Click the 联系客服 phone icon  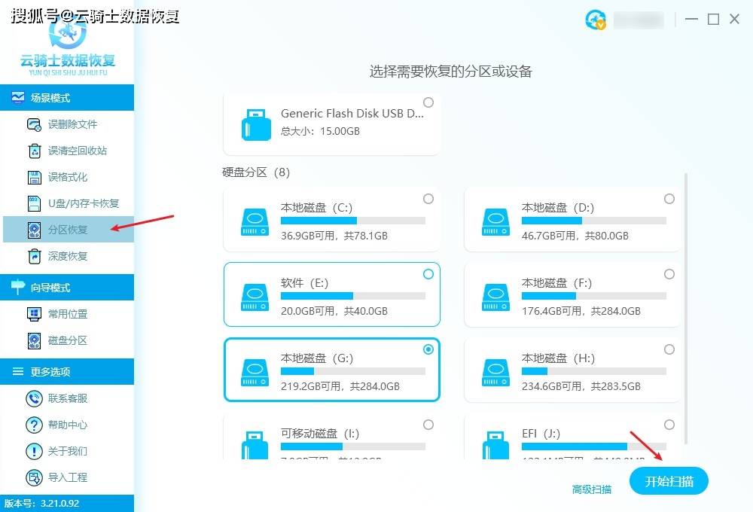pyautogui.click(x=34, y=398)
